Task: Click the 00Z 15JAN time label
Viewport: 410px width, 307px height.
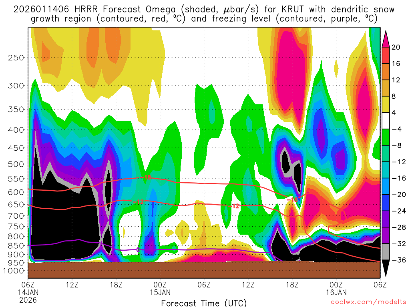Action: [x=160, y=289]
